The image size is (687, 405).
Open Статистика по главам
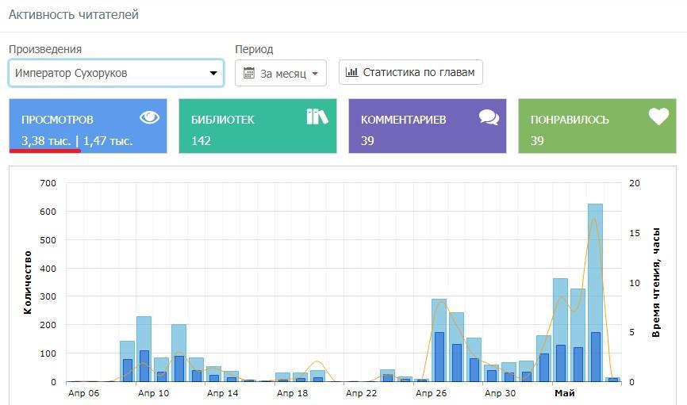(410, 72)
